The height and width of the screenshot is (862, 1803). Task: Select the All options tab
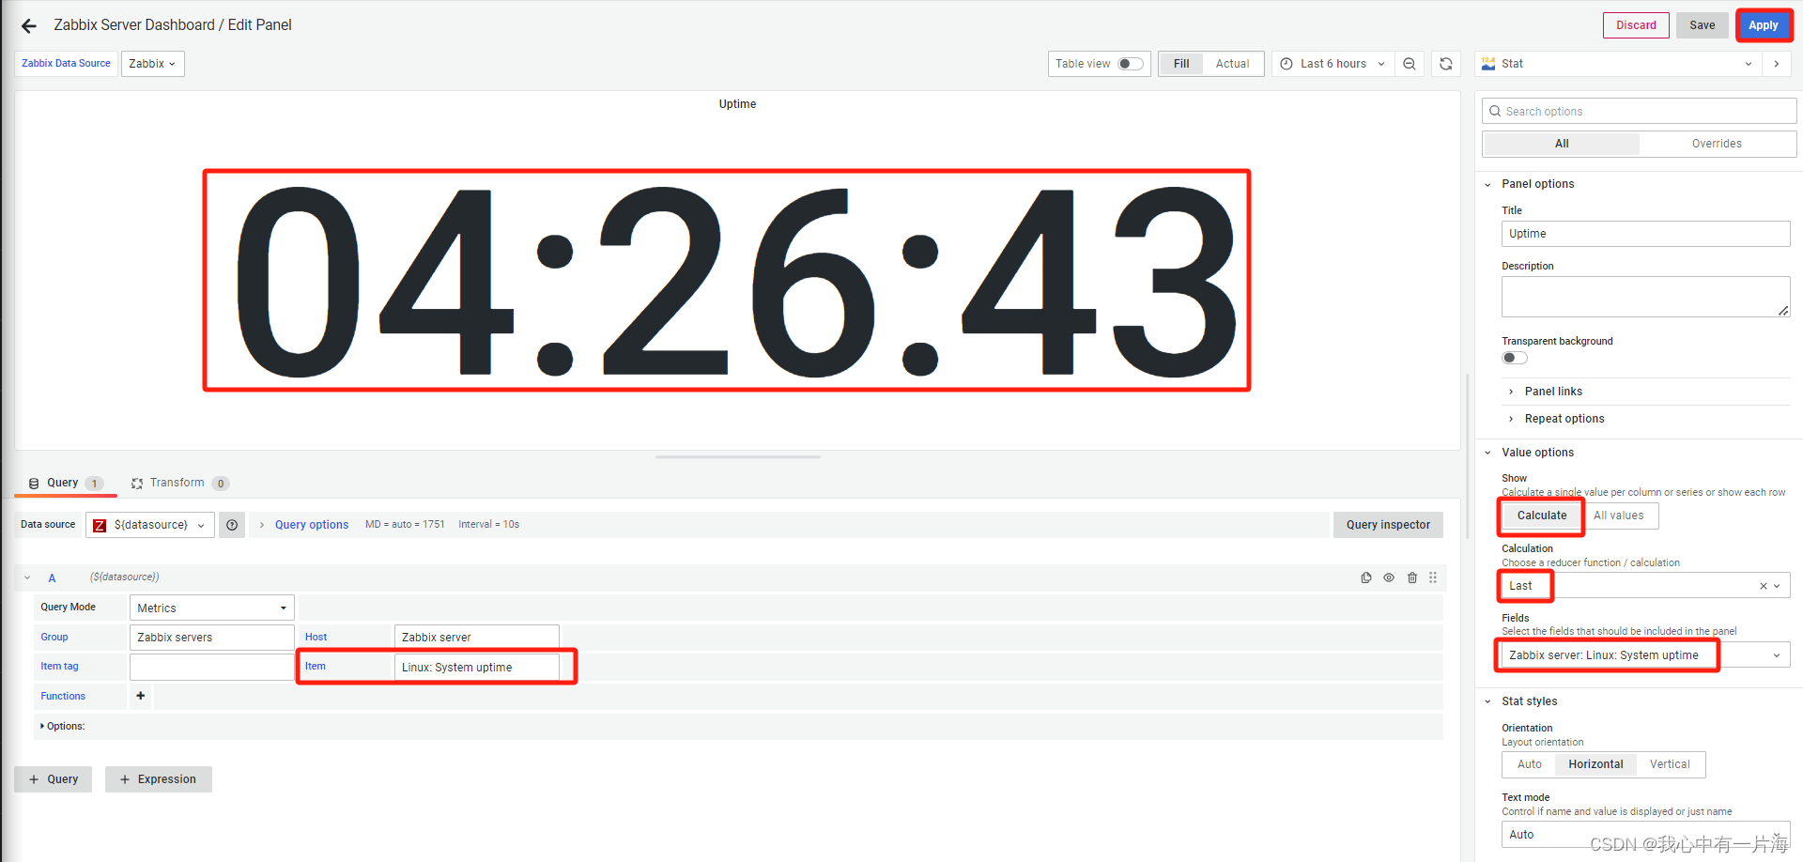(x=1562, y=144)
